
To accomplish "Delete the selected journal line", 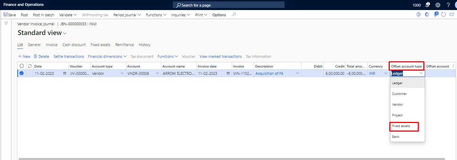I will (41, 56).
